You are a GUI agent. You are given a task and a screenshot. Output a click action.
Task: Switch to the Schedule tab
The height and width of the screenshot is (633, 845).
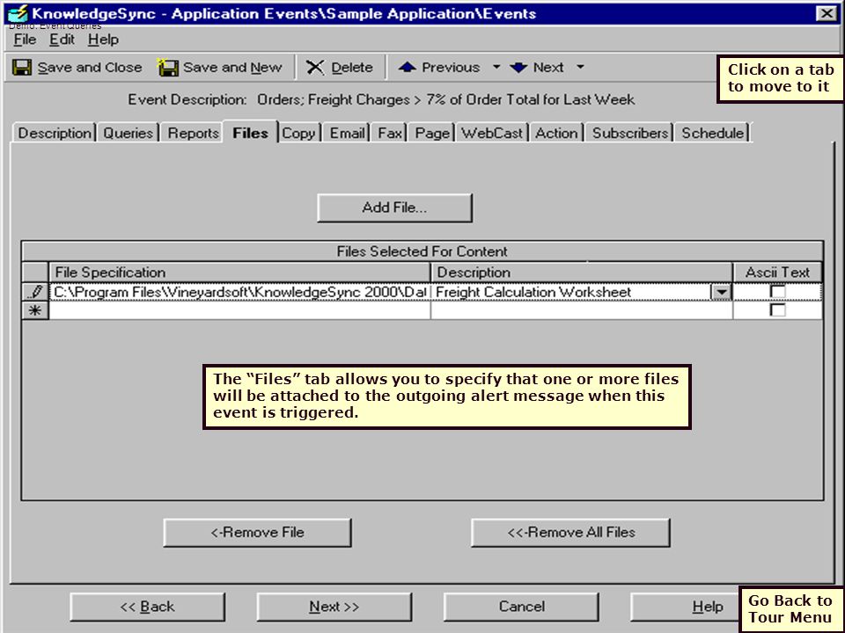point(712,133)
